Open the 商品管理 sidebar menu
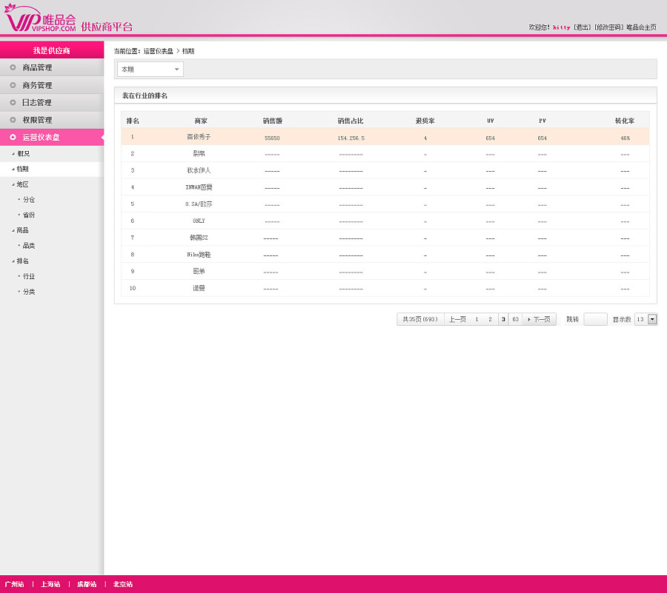This screenshot has height=593, width=667. [52, 67]
